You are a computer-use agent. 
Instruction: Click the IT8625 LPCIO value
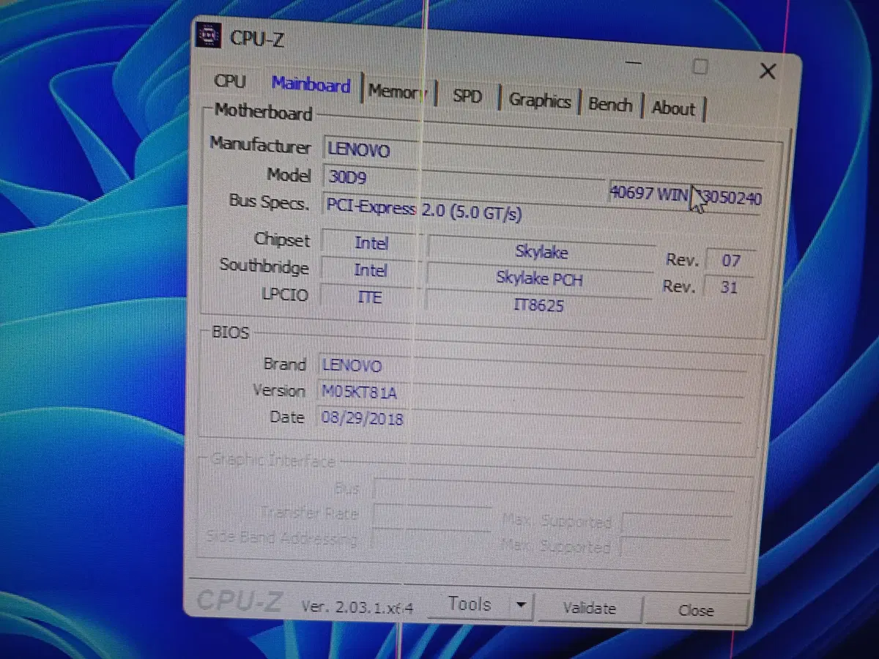pos(538,305)
